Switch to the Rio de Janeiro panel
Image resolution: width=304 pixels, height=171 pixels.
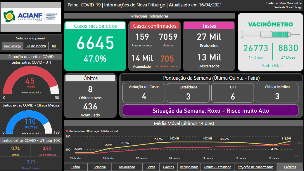point(36,46)
